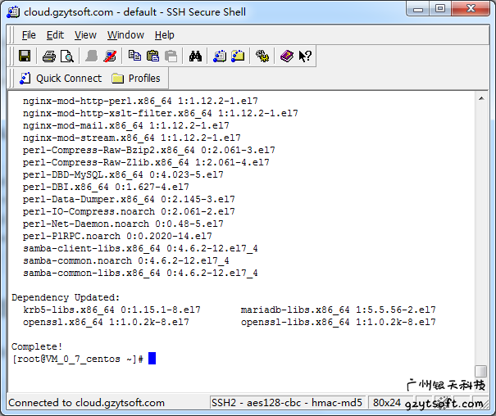
Task: Click the perl-DBD-MySQL.x86_64 line
Action: pos(123,174)
